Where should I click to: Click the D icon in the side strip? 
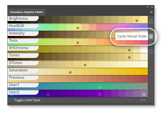click(151, 51)
